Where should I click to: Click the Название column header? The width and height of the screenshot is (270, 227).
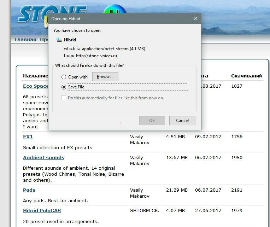click(36, 76)
